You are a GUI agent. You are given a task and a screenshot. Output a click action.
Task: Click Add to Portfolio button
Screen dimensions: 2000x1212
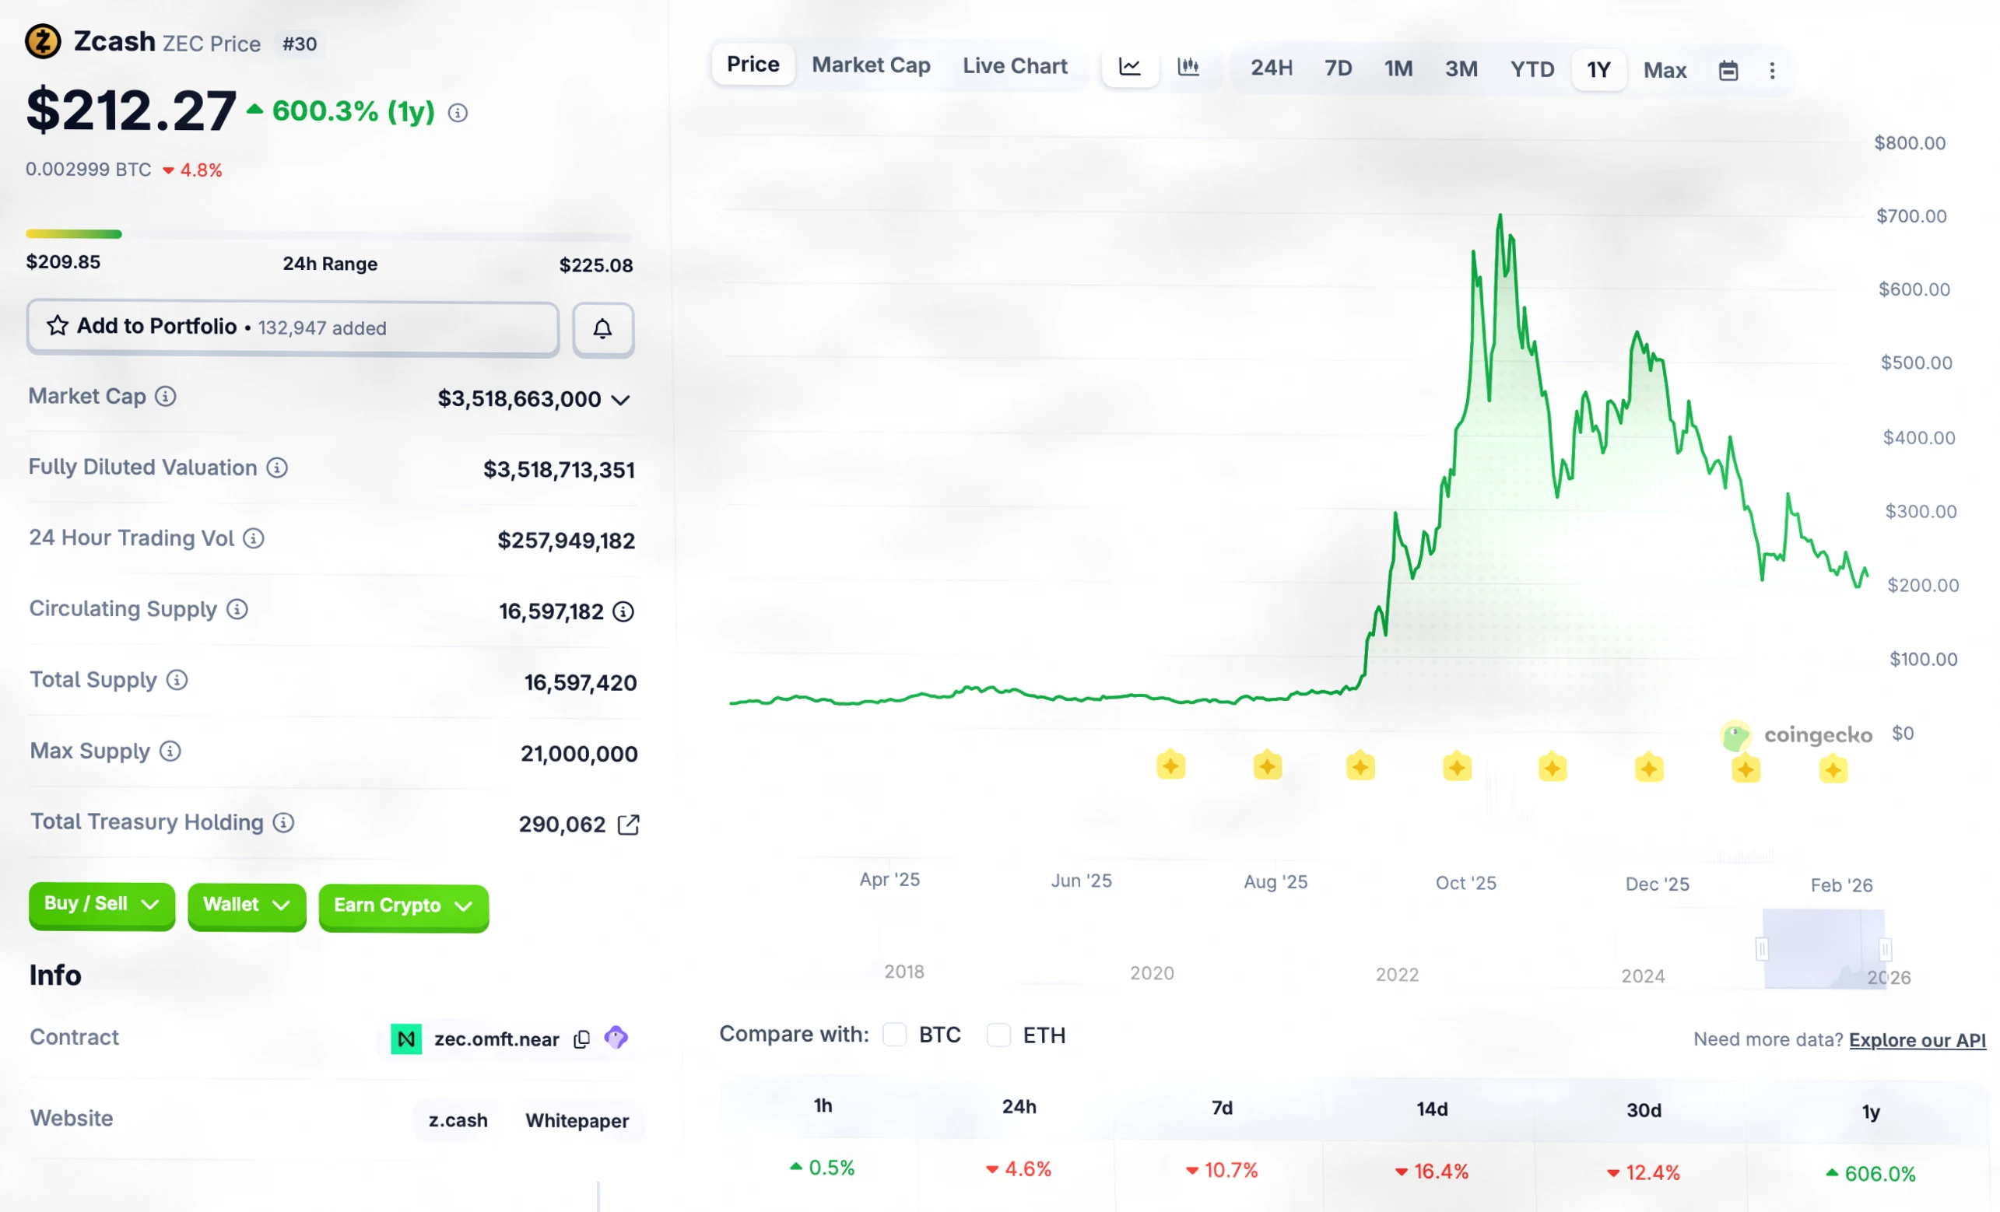(292, 328)
